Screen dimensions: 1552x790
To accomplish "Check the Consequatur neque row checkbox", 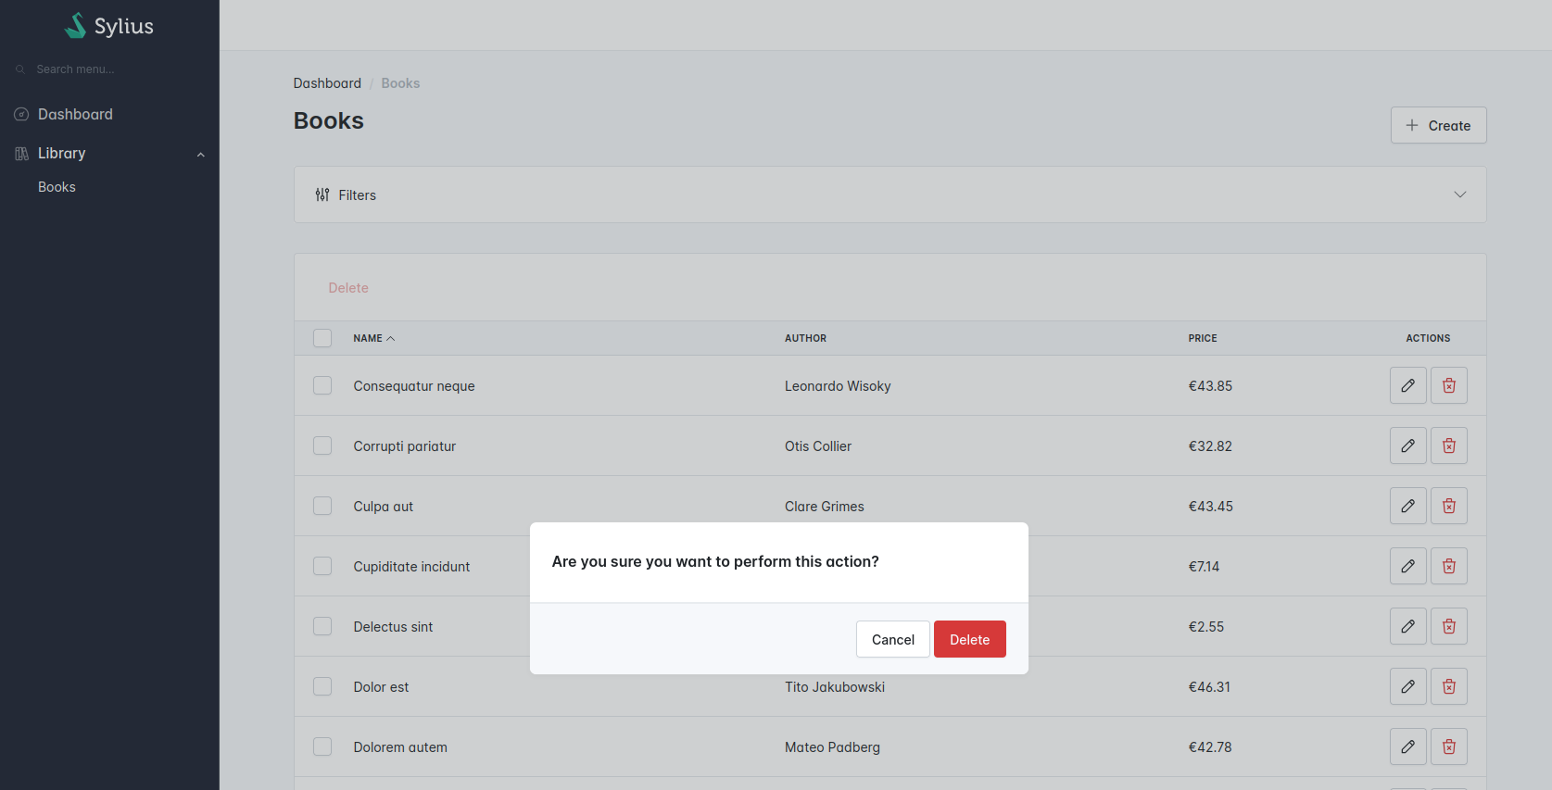I will coord(322,385).
